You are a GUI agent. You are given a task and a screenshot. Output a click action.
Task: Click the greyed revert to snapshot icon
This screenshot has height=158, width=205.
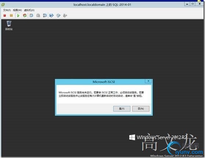pyautogui.click(x=38, y=15)
